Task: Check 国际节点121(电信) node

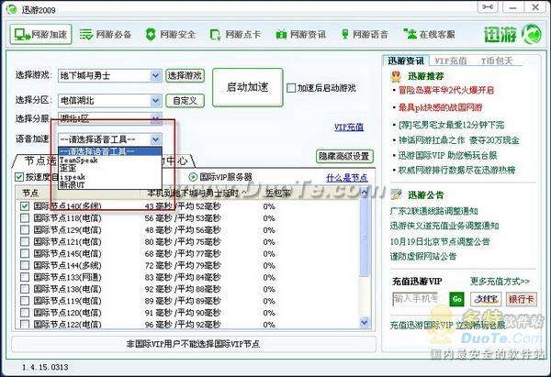Action: [x=24, y=242]
